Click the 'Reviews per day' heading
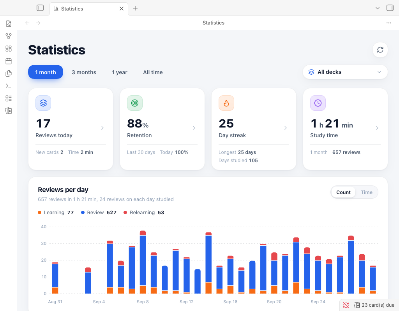 point(63,190)
